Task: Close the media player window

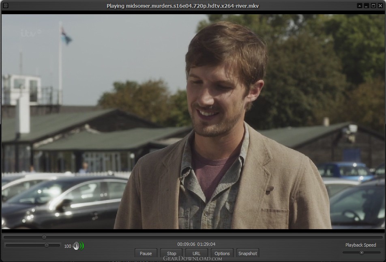Action: pyautogui.click(x=380, y=6)
